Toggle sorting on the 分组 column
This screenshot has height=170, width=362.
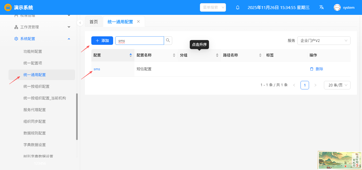217,55
